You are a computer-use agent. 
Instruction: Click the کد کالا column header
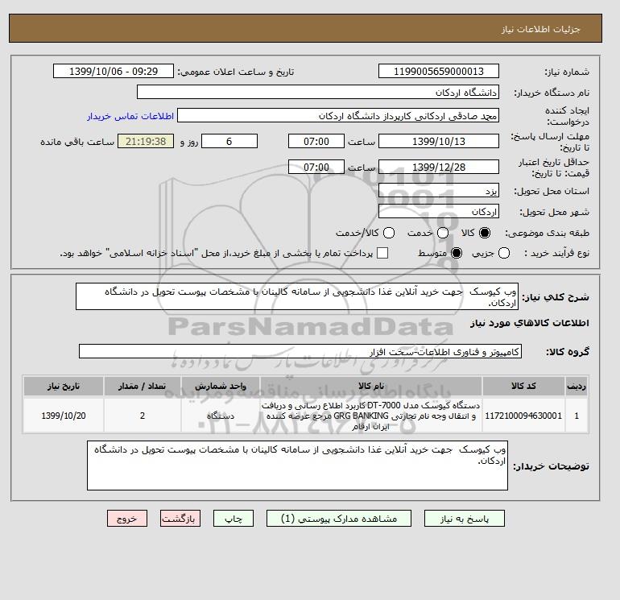[523, 386]
